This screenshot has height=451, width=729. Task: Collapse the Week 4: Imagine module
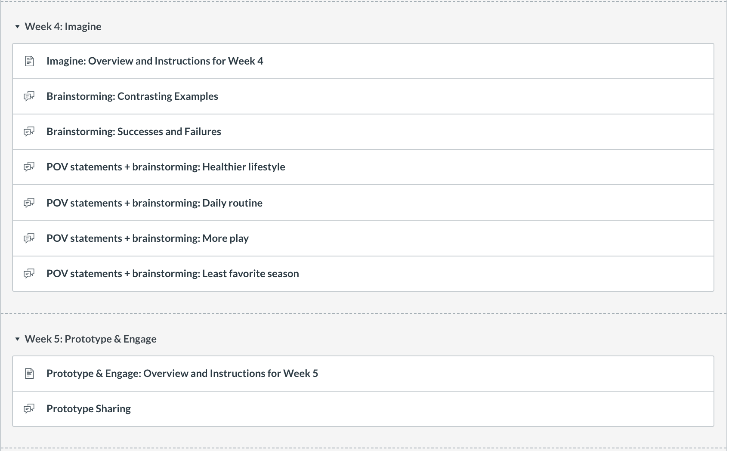click(x=17, y=27)
